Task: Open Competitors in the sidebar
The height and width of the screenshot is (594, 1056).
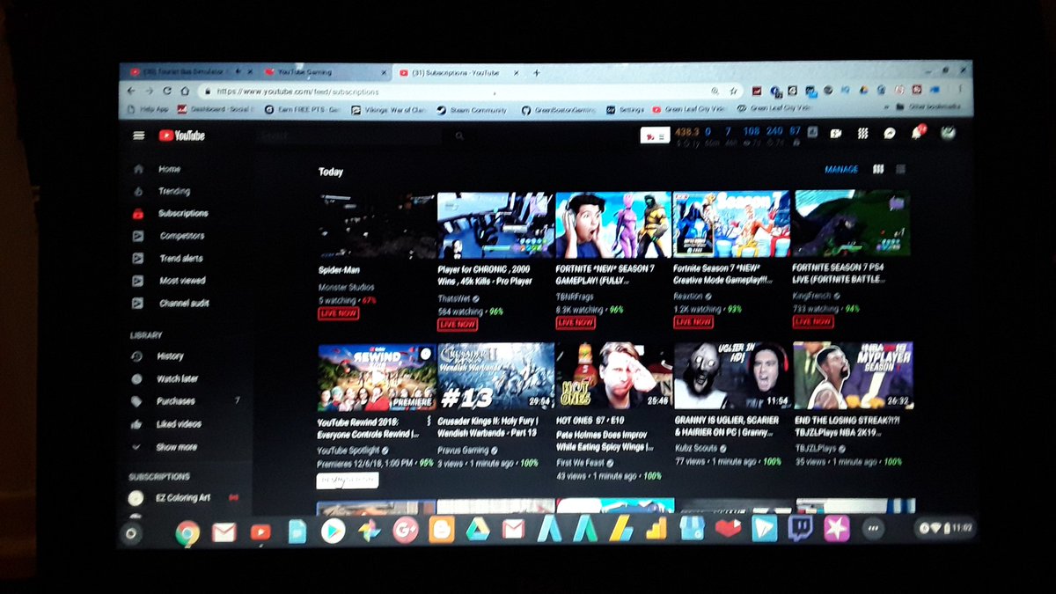Action: pos(168,236)
